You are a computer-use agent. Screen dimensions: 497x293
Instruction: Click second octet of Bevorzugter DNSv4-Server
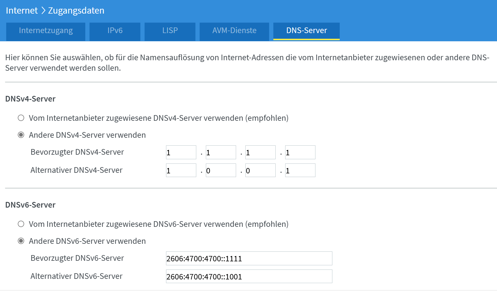[221, 152]
